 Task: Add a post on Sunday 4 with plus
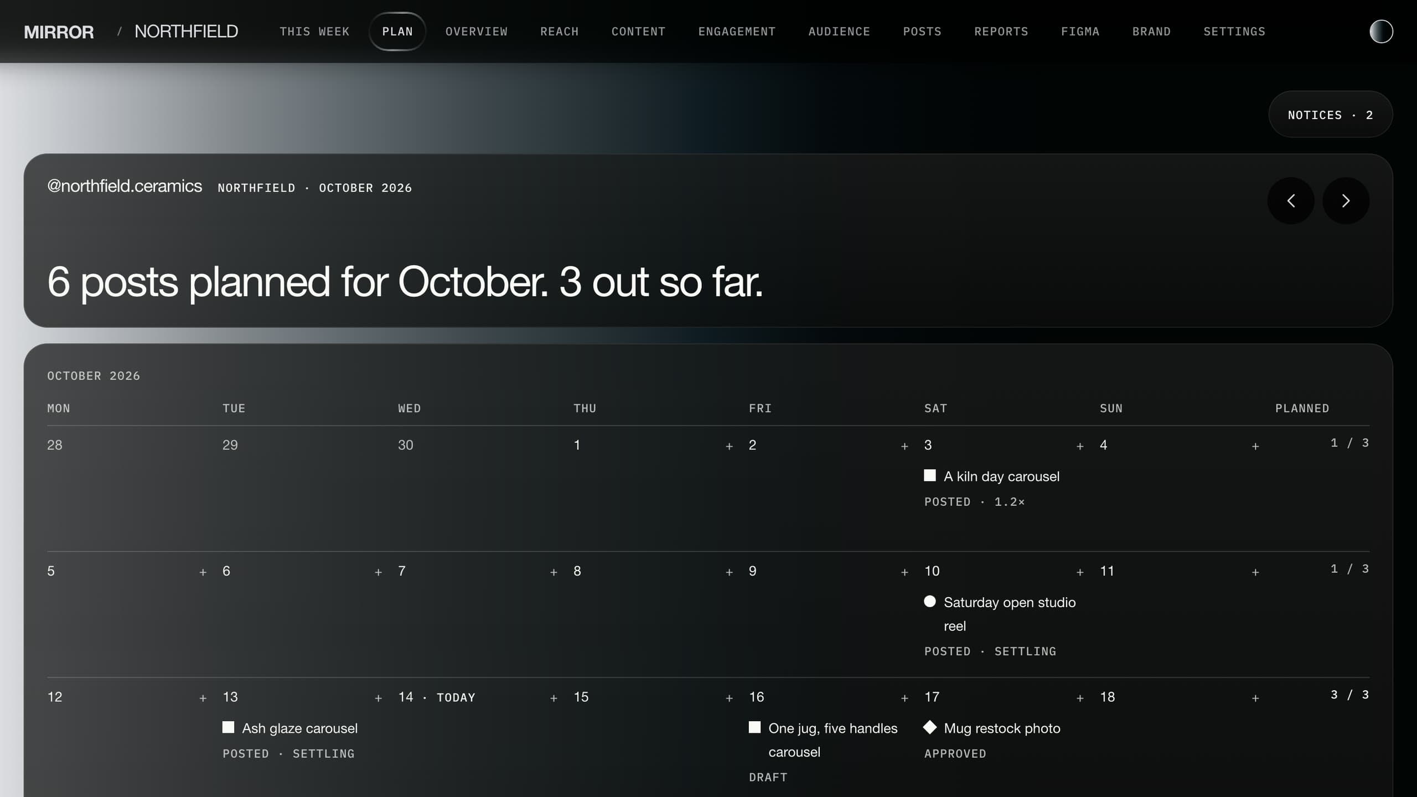click(1255, 446)
